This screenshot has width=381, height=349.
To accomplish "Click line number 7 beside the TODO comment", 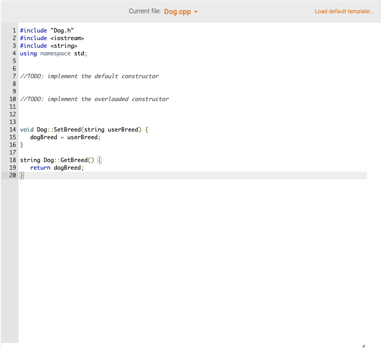I will (14, 76).
